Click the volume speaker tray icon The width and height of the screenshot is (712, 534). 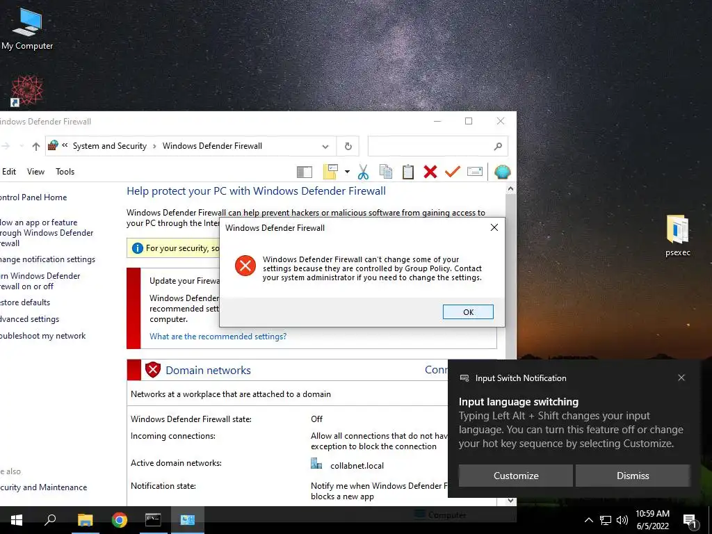coord(622,520)
